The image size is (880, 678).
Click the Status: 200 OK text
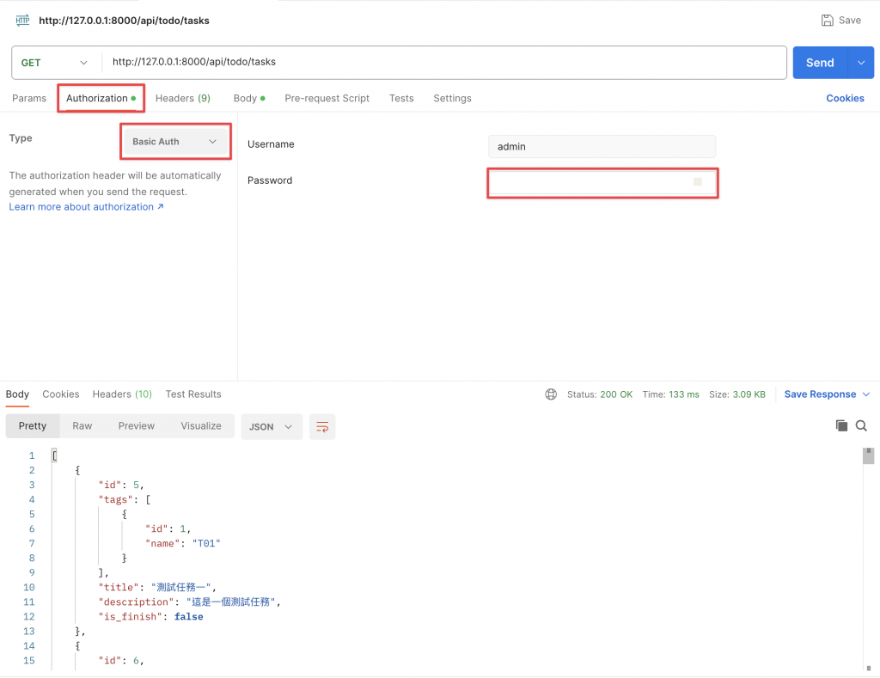[x=599, y=394]
